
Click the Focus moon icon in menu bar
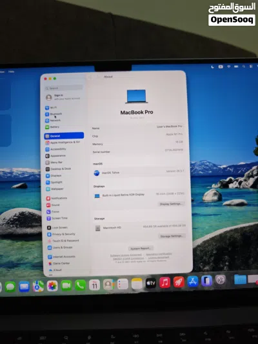pyautogui.click(x=212, y=67)
